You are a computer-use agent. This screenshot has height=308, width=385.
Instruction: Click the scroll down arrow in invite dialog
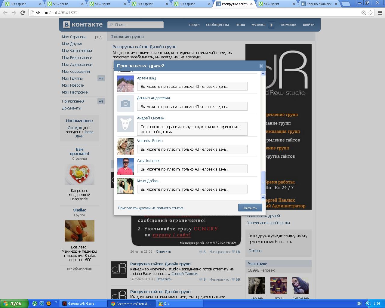pyautogui.click(x=263, y=198)
